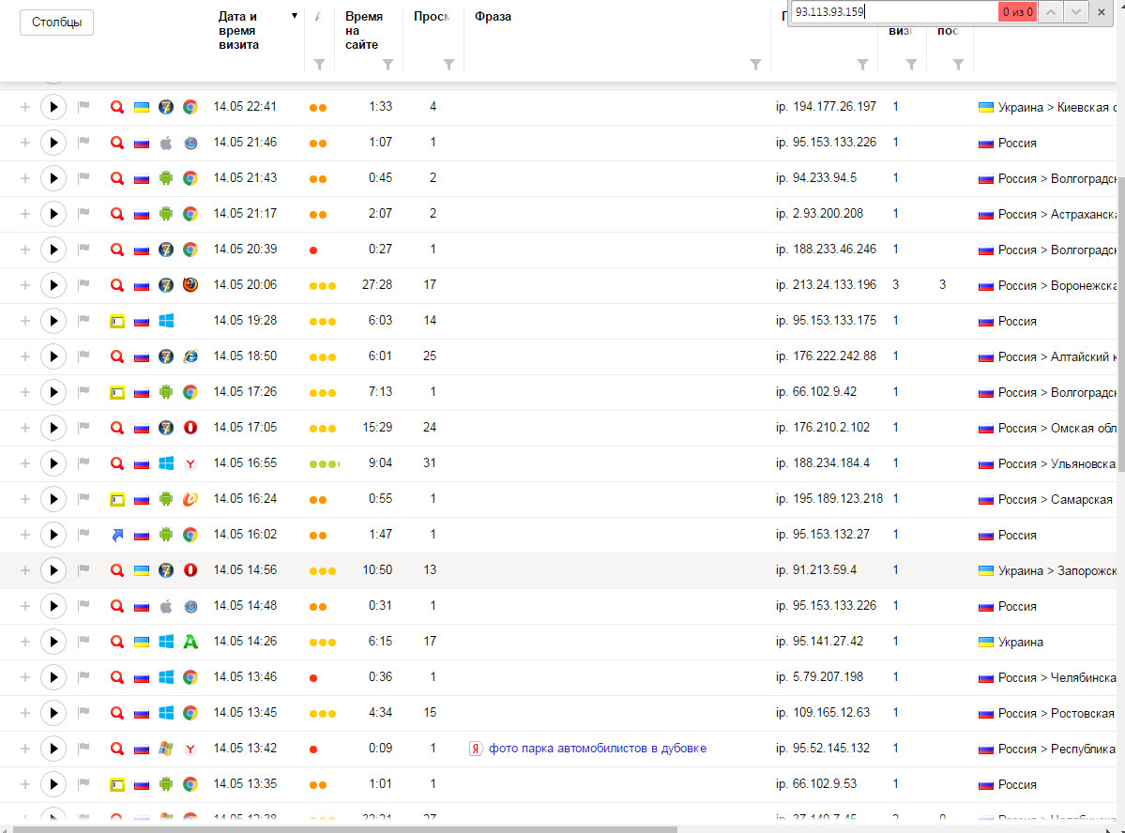
Task: Click the find box containing 93.113.93.159
Action: tap(895, 11)
